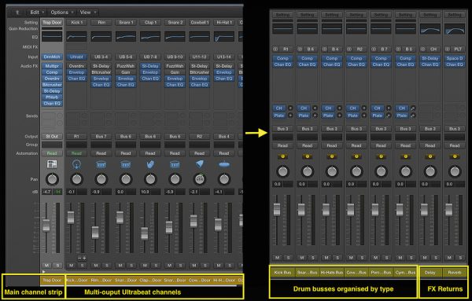The image size is (472, 301).
Task: Open the FuzzWah plug-in on Snare 1
Action: [126, 66]
